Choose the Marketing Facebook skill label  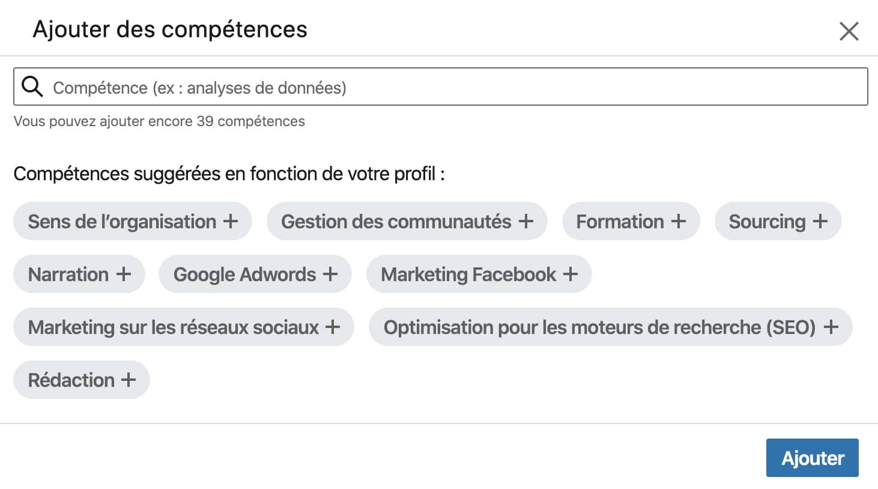coord(468,274)
